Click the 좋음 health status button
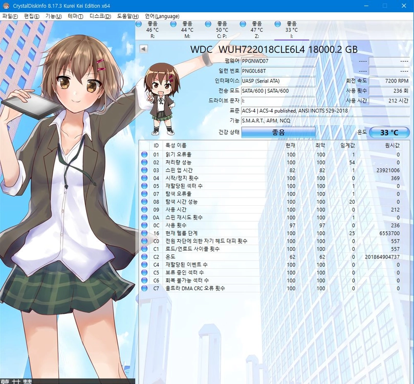 coord(278,132)
